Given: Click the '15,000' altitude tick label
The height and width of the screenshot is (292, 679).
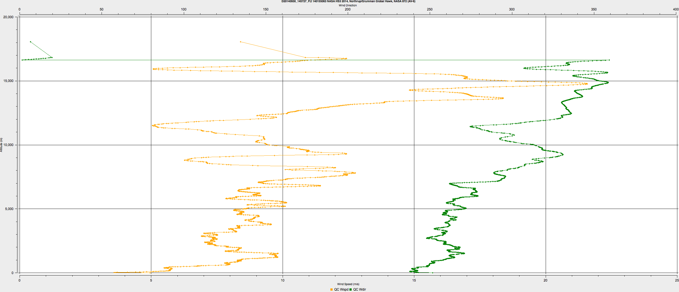Looking at the screenshot, I should pyautogui.click(x=8, y=81).
